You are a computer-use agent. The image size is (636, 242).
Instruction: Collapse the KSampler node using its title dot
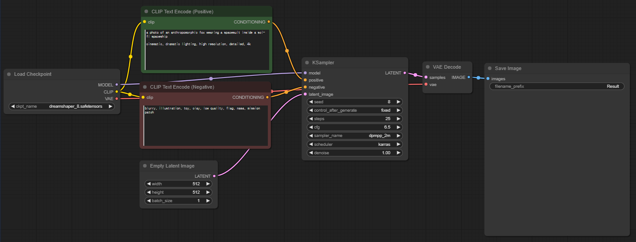pos(307,62)
